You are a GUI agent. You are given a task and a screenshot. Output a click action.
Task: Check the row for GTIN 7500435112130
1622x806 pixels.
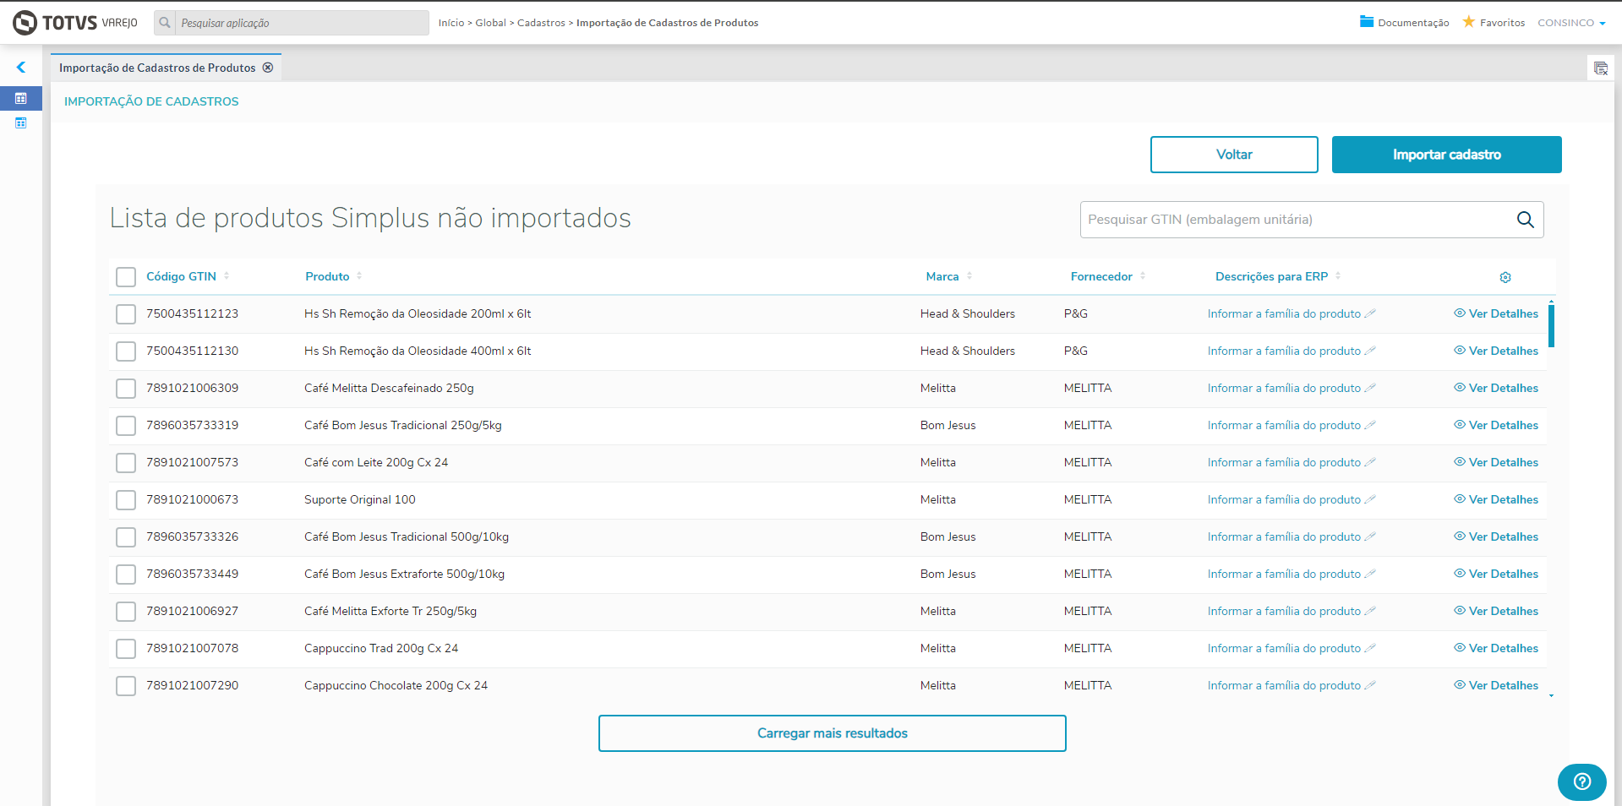[x=126, y=351]
